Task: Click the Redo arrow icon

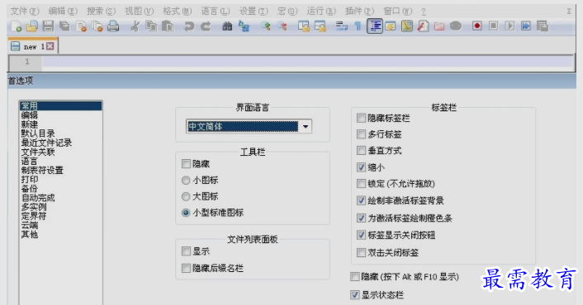Action: pos(206,26)
